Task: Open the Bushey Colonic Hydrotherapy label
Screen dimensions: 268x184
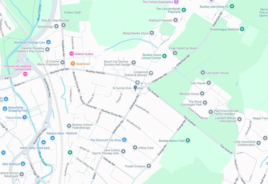Action: pyautogui.click(x=82, y=126)
